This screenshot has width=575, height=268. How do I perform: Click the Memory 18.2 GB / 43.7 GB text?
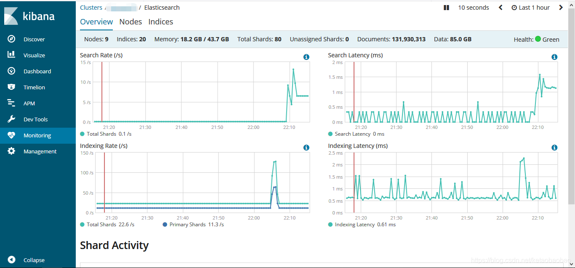click(x=192, y=39)
